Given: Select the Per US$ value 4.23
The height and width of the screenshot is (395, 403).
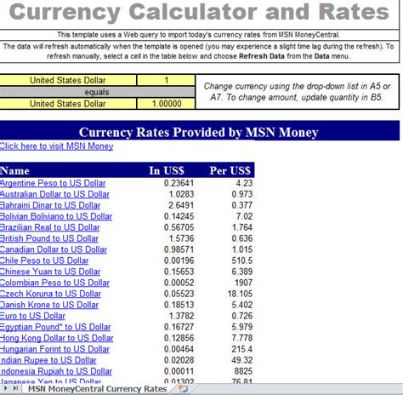Looking at the screenshot, I should (x=244, y=183).
